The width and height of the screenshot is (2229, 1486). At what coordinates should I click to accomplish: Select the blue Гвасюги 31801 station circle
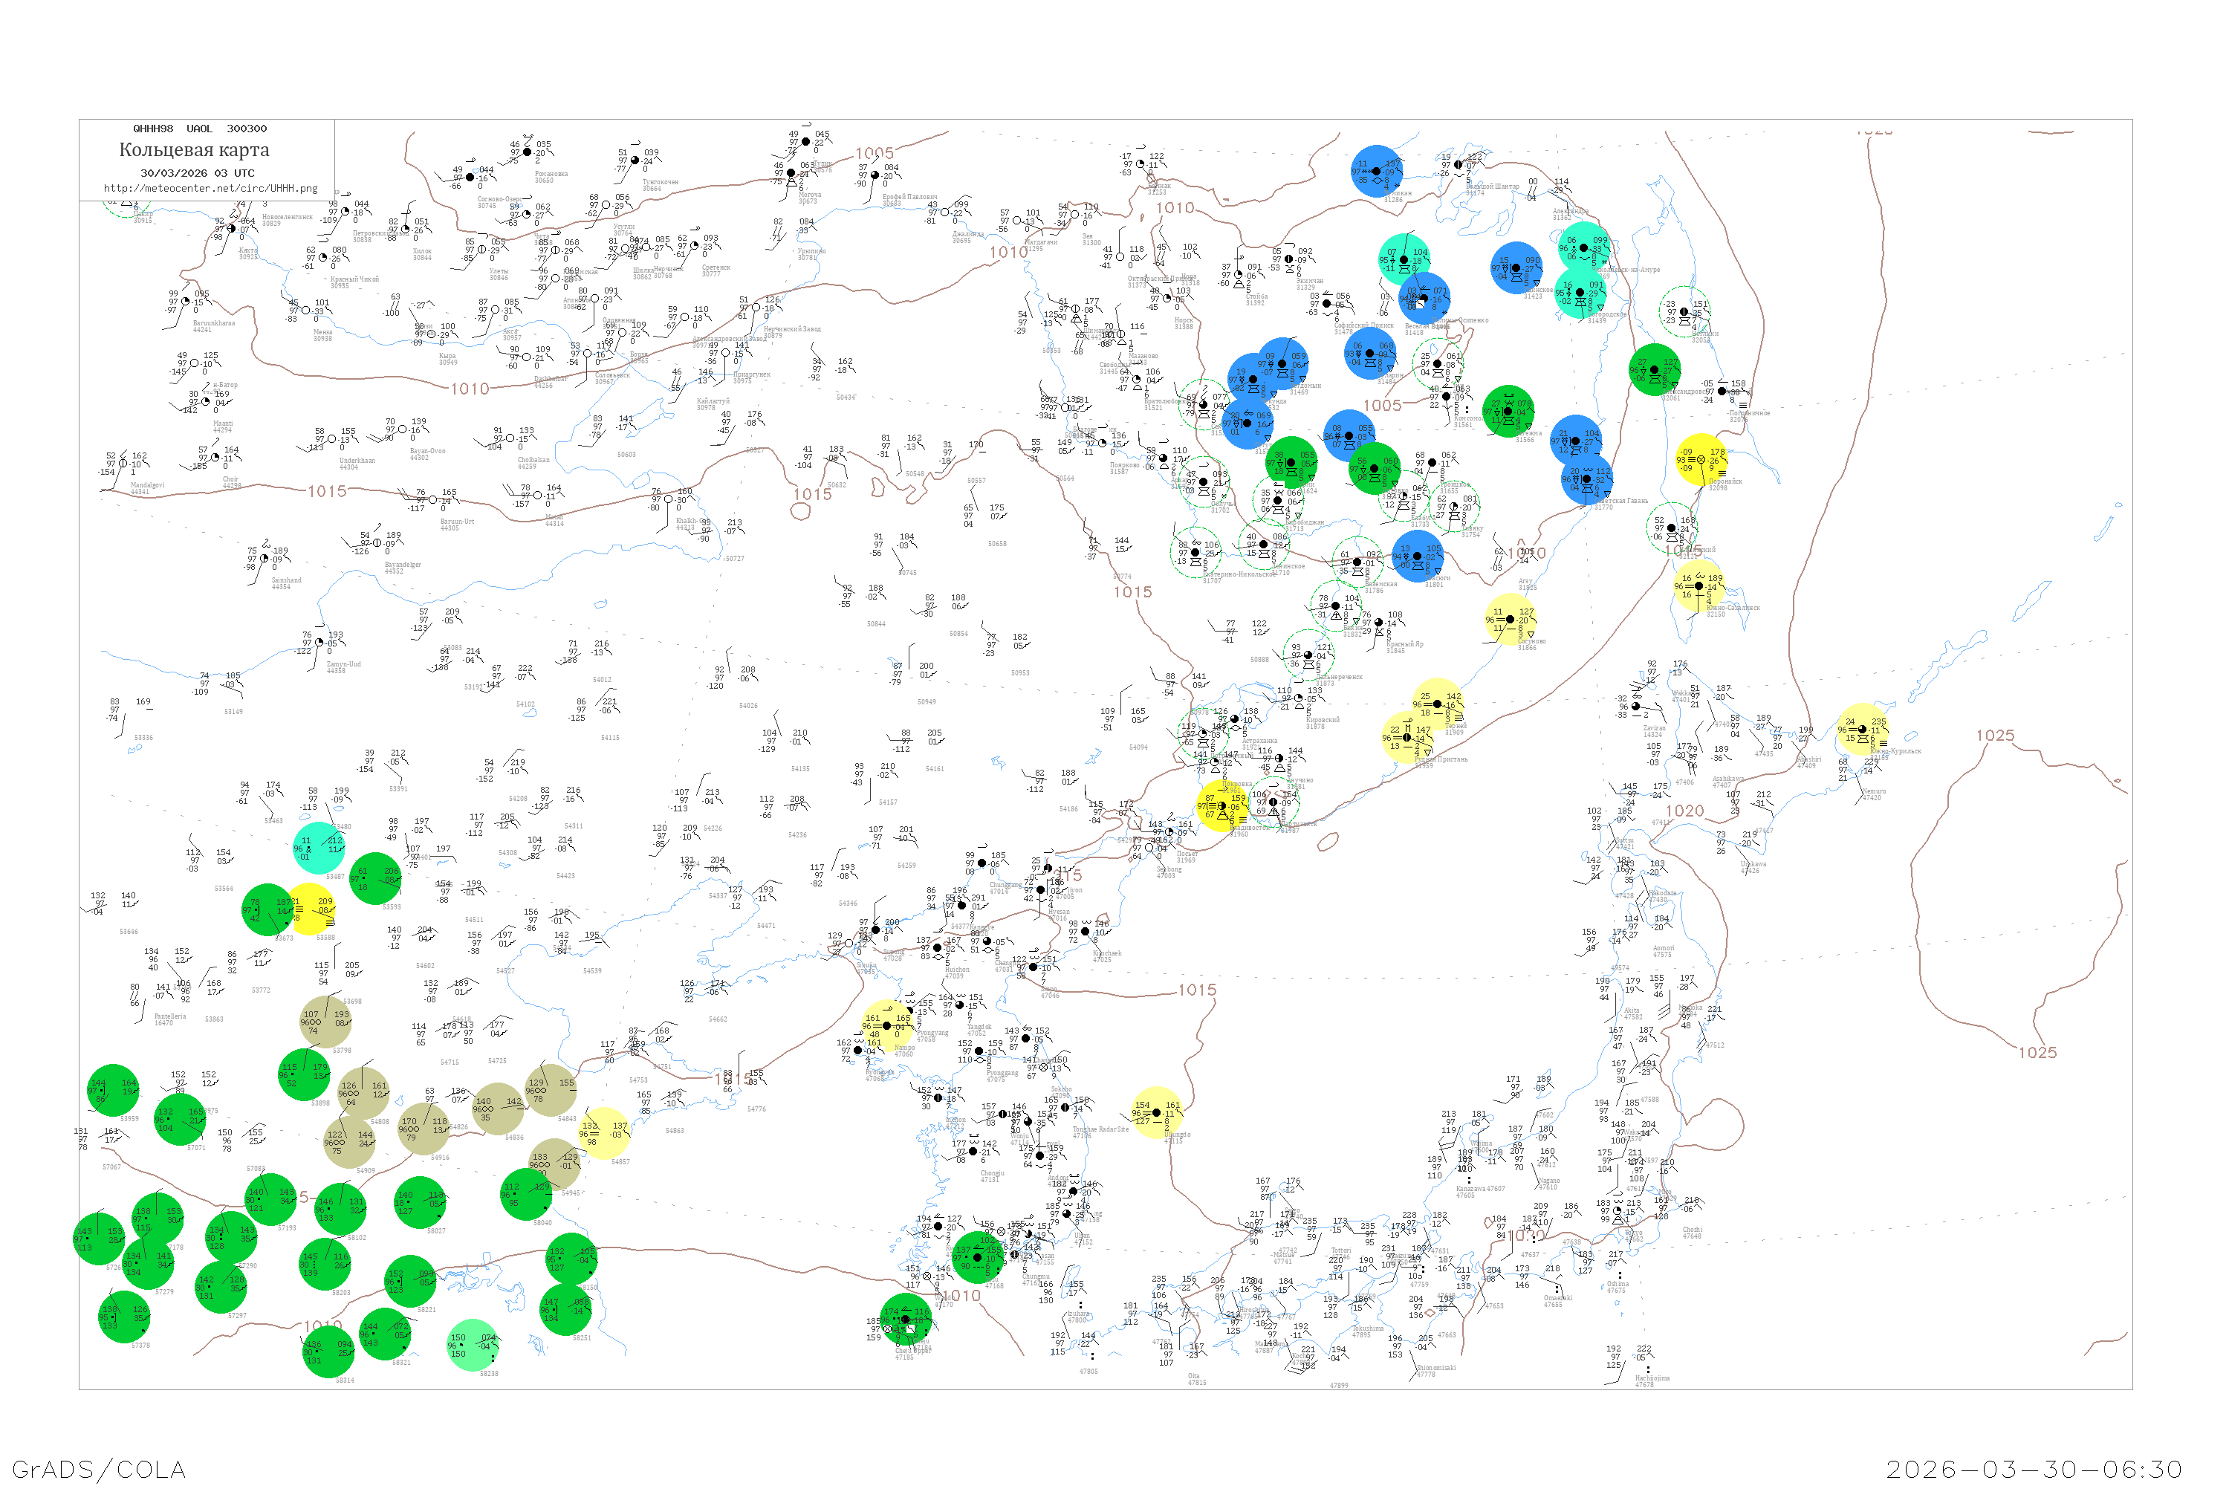(x=1418, y=557)
